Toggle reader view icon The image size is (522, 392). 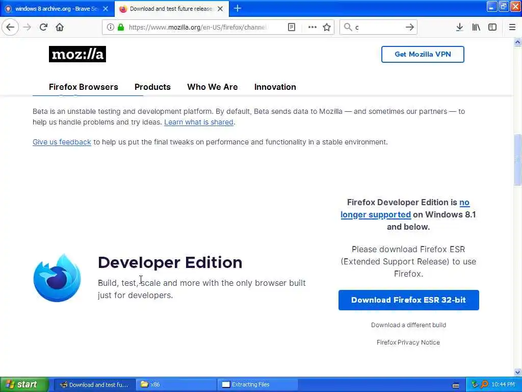tap(292, 27)
